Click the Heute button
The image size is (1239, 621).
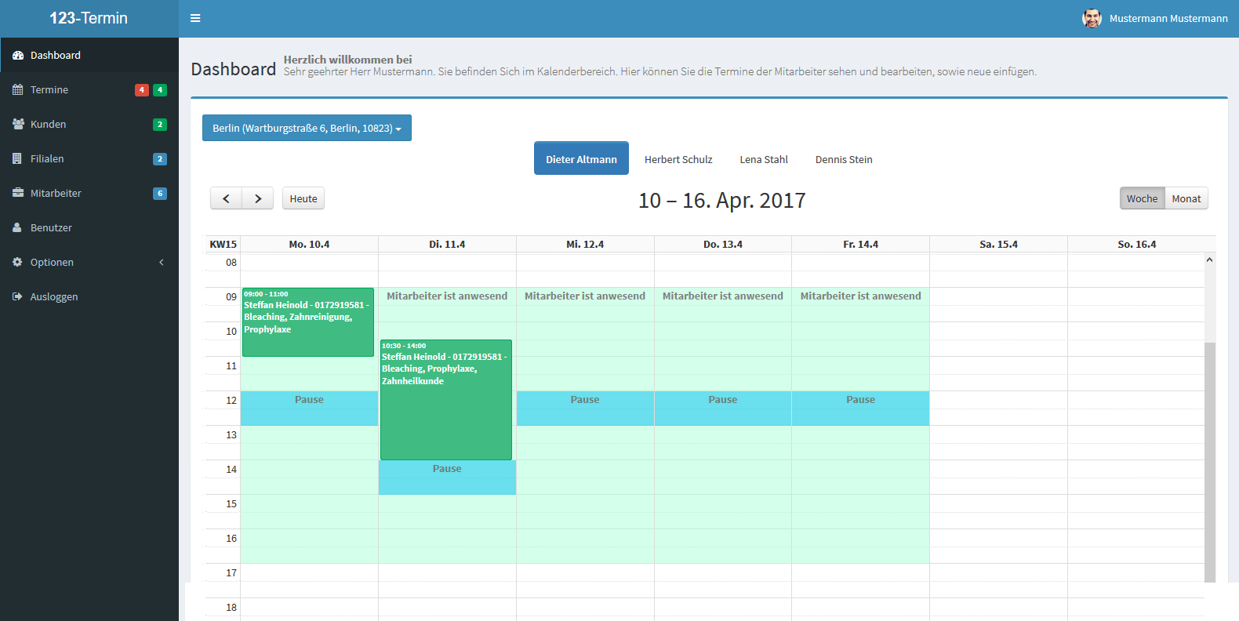coord(303,199)
